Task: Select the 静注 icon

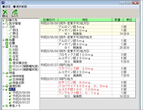Action: 10,33
